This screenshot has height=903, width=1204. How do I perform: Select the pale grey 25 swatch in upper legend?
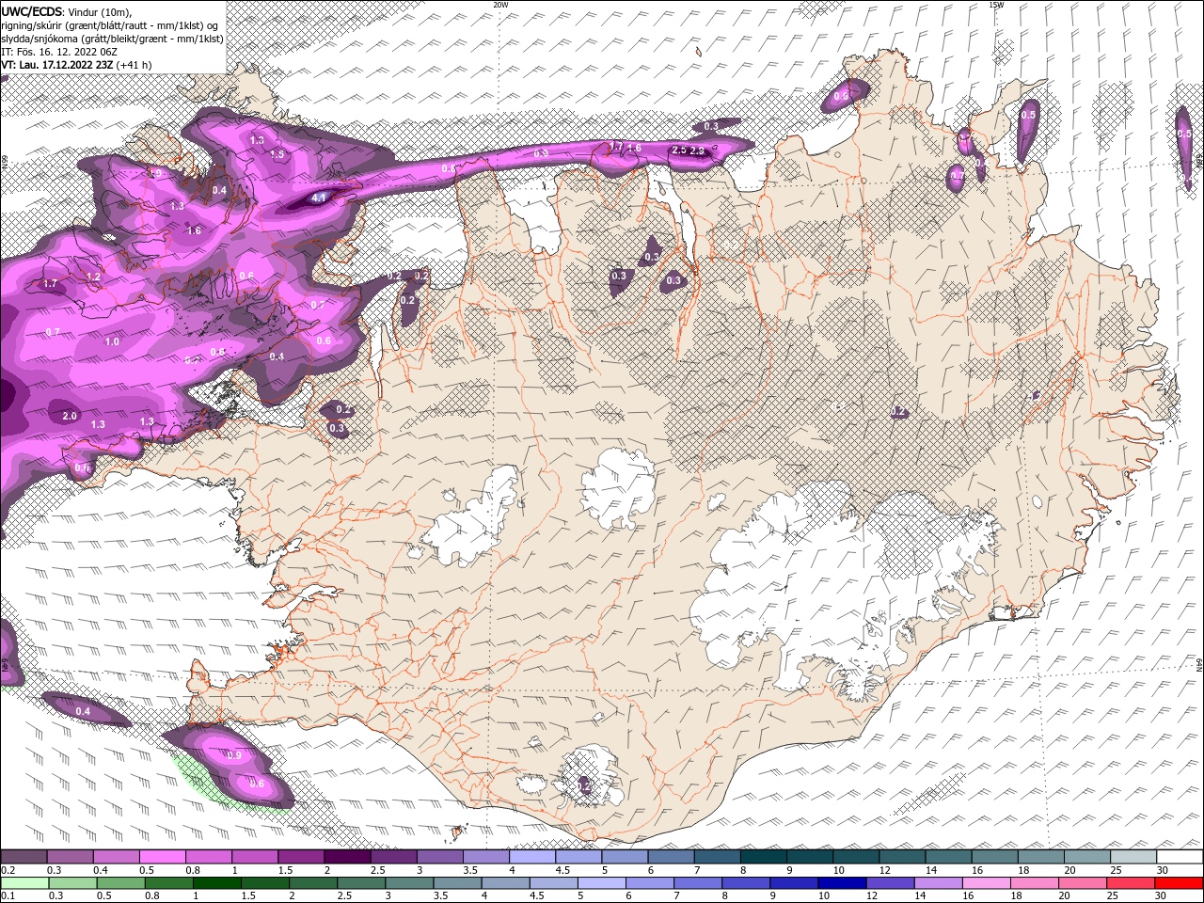(x=1133, y=857)
